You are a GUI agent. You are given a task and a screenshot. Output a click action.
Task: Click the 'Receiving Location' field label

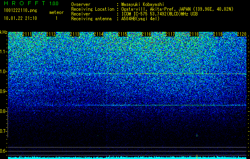(x=93, y=9)
